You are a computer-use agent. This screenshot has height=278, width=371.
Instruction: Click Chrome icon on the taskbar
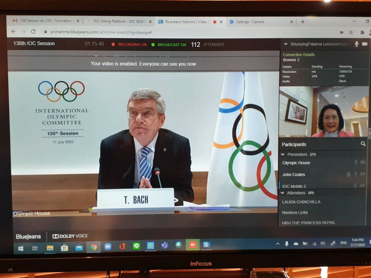click(94, 247)
